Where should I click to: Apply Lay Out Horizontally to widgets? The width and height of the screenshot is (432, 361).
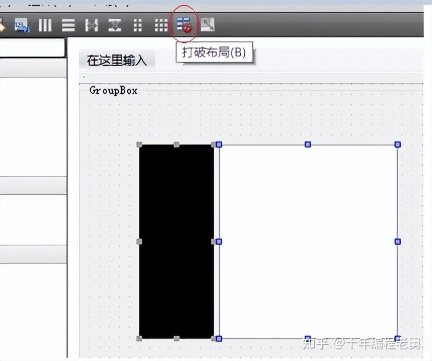click(45, 25)
